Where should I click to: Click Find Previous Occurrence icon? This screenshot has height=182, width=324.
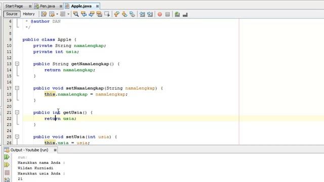(84, 14)
